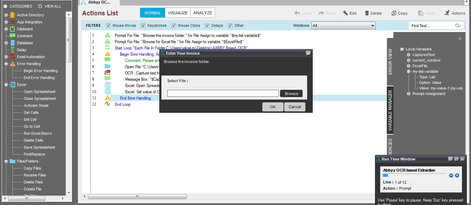Pause the task in Run Time Window

tap(451, 175)
